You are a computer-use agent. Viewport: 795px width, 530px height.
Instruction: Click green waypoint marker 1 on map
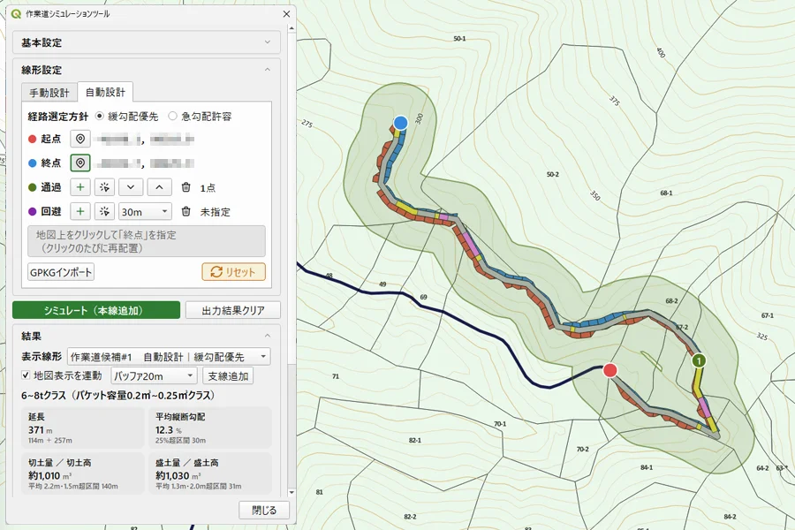(699, 360)
